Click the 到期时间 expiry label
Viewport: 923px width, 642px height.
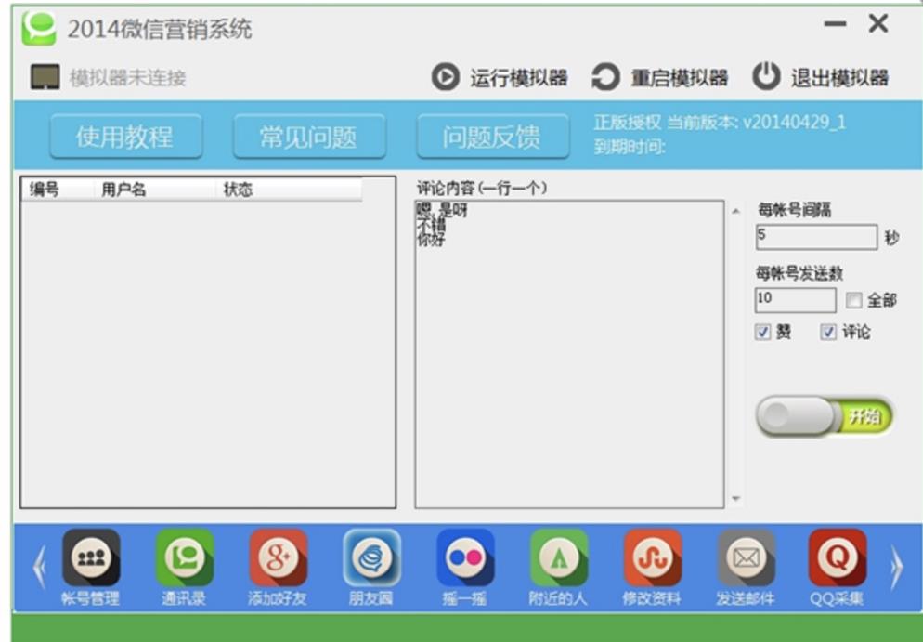[630, 147]
